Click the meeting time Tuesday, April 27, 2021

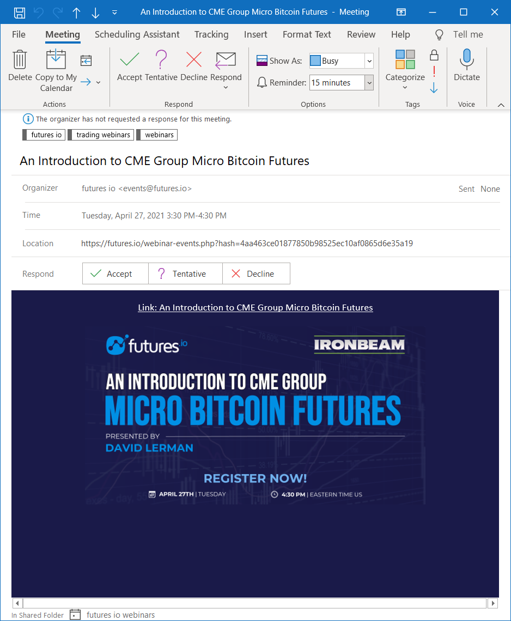point(154,216)
